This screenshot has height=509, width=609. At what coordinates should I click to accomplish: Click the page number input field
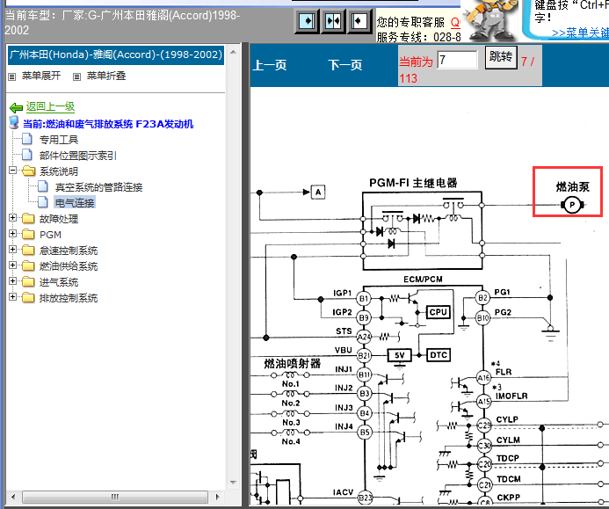click(x=458, y=61)
